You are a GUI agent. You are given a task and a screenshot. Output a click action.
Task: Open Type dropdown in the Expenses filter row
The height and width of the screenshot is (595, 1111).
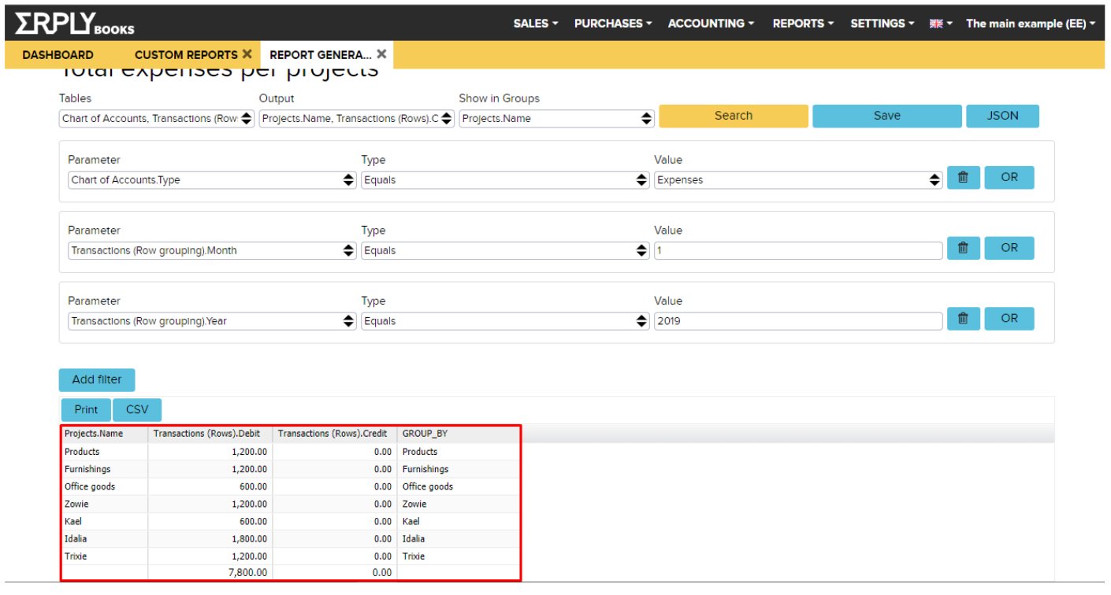(x=505, y=180)
